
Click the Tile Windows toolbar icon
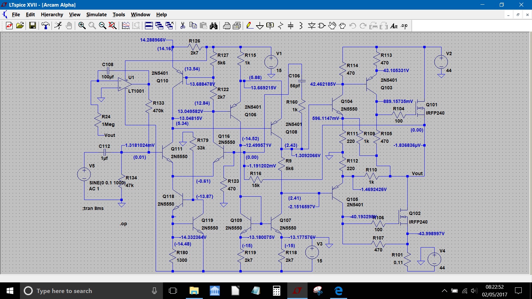[x=149, y=26]
